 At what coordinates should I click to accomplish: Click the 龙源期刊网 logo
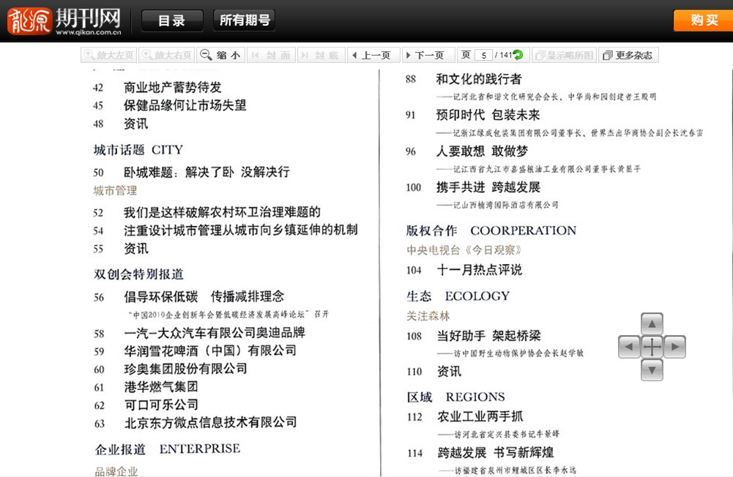pos(64,20)
